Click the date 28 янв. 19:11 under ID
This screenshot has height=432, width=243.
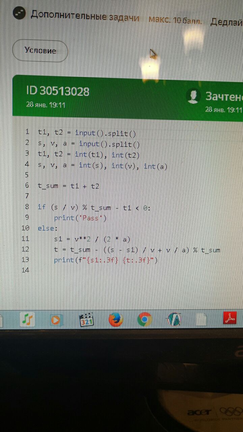click(46, 105)
